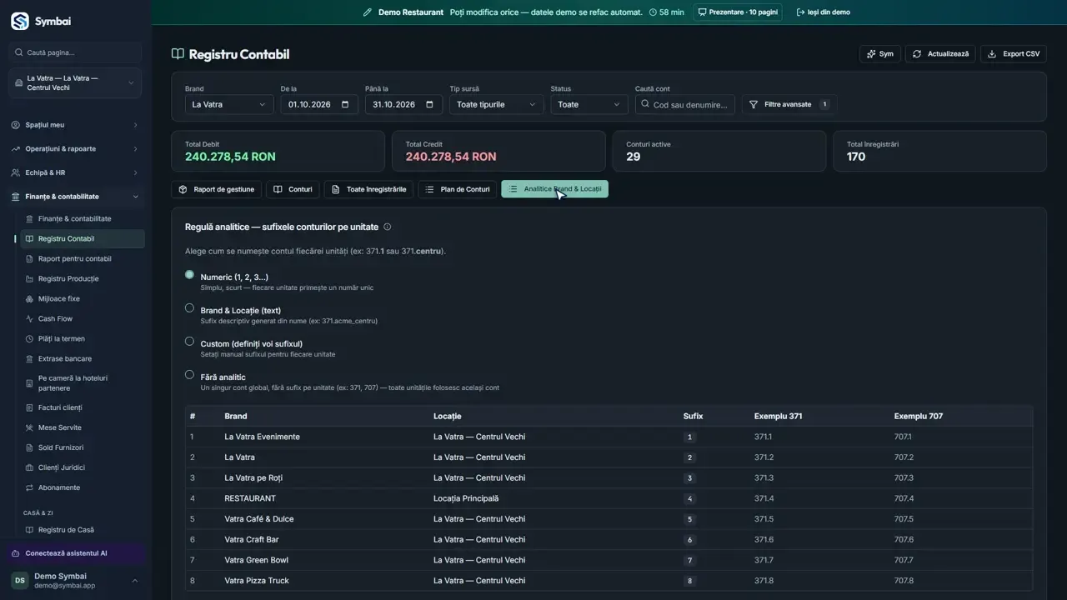
Task: Open Filtre avansate filters
Action: pyautogui.click(x=789, y=105)
